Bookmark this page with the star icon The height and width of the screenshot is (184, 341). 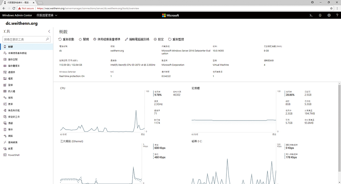click(331, 8)
